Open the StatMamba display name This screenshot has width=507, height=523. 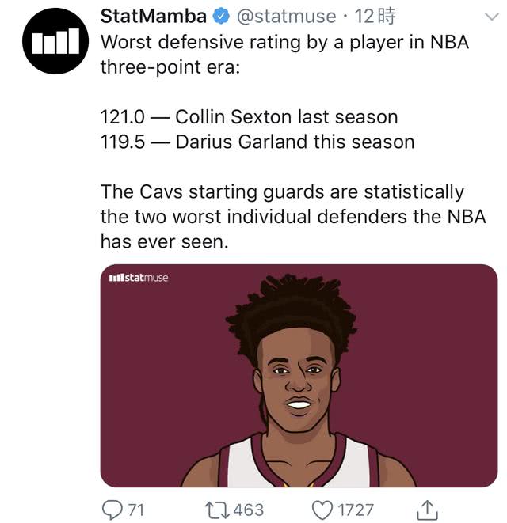(x=154, y=17)
